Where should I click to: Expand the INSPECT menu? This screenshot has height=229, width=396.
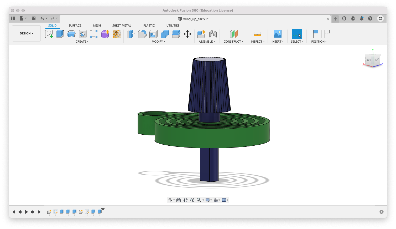pos(258,42)
